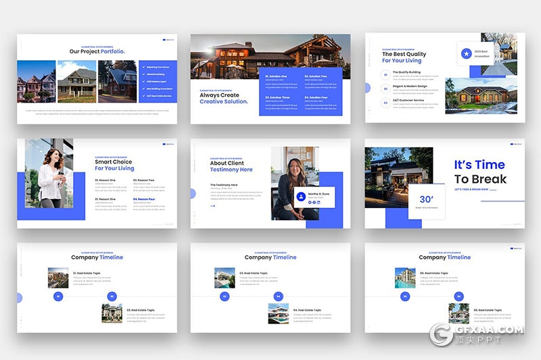Screen dimensions: 541x360
Task: Click the Victorian houses photo in Portfolio slide
Action: (x=36, y=82)
